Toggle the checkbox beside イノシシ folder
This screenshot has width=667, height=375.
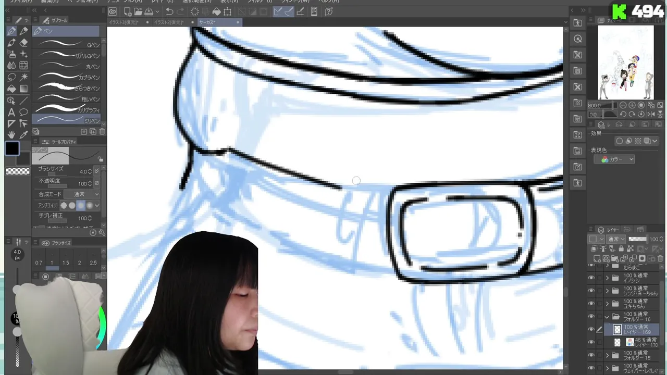point(599,278)
